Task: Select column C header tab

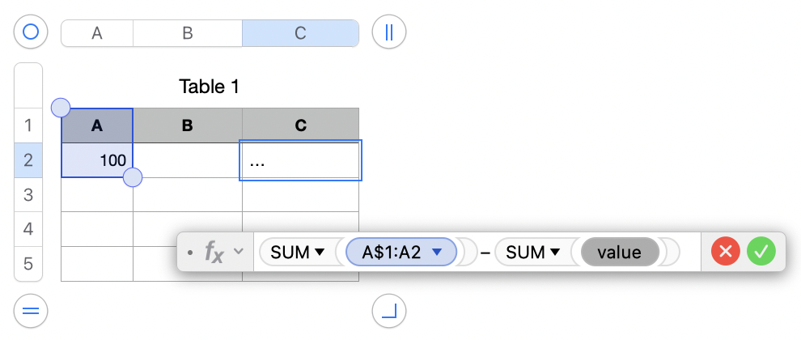Action: coord(300,33)
